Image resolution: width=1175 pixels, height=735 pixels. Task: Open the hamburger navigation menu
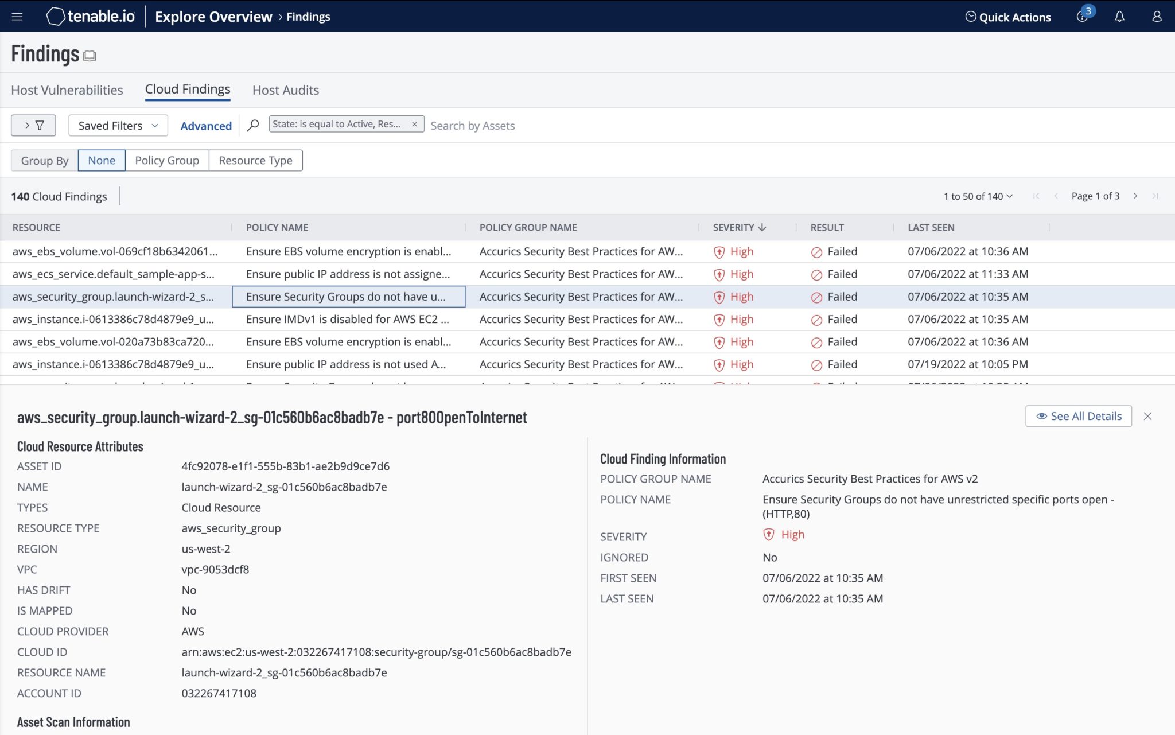click(x=17, y=17)
